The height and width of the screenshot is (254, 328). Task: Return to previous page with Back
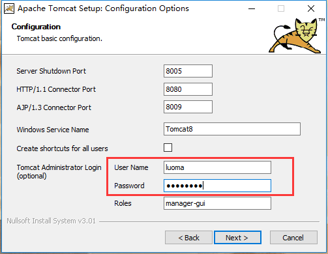pyautogui.click(x=188, y=238)
